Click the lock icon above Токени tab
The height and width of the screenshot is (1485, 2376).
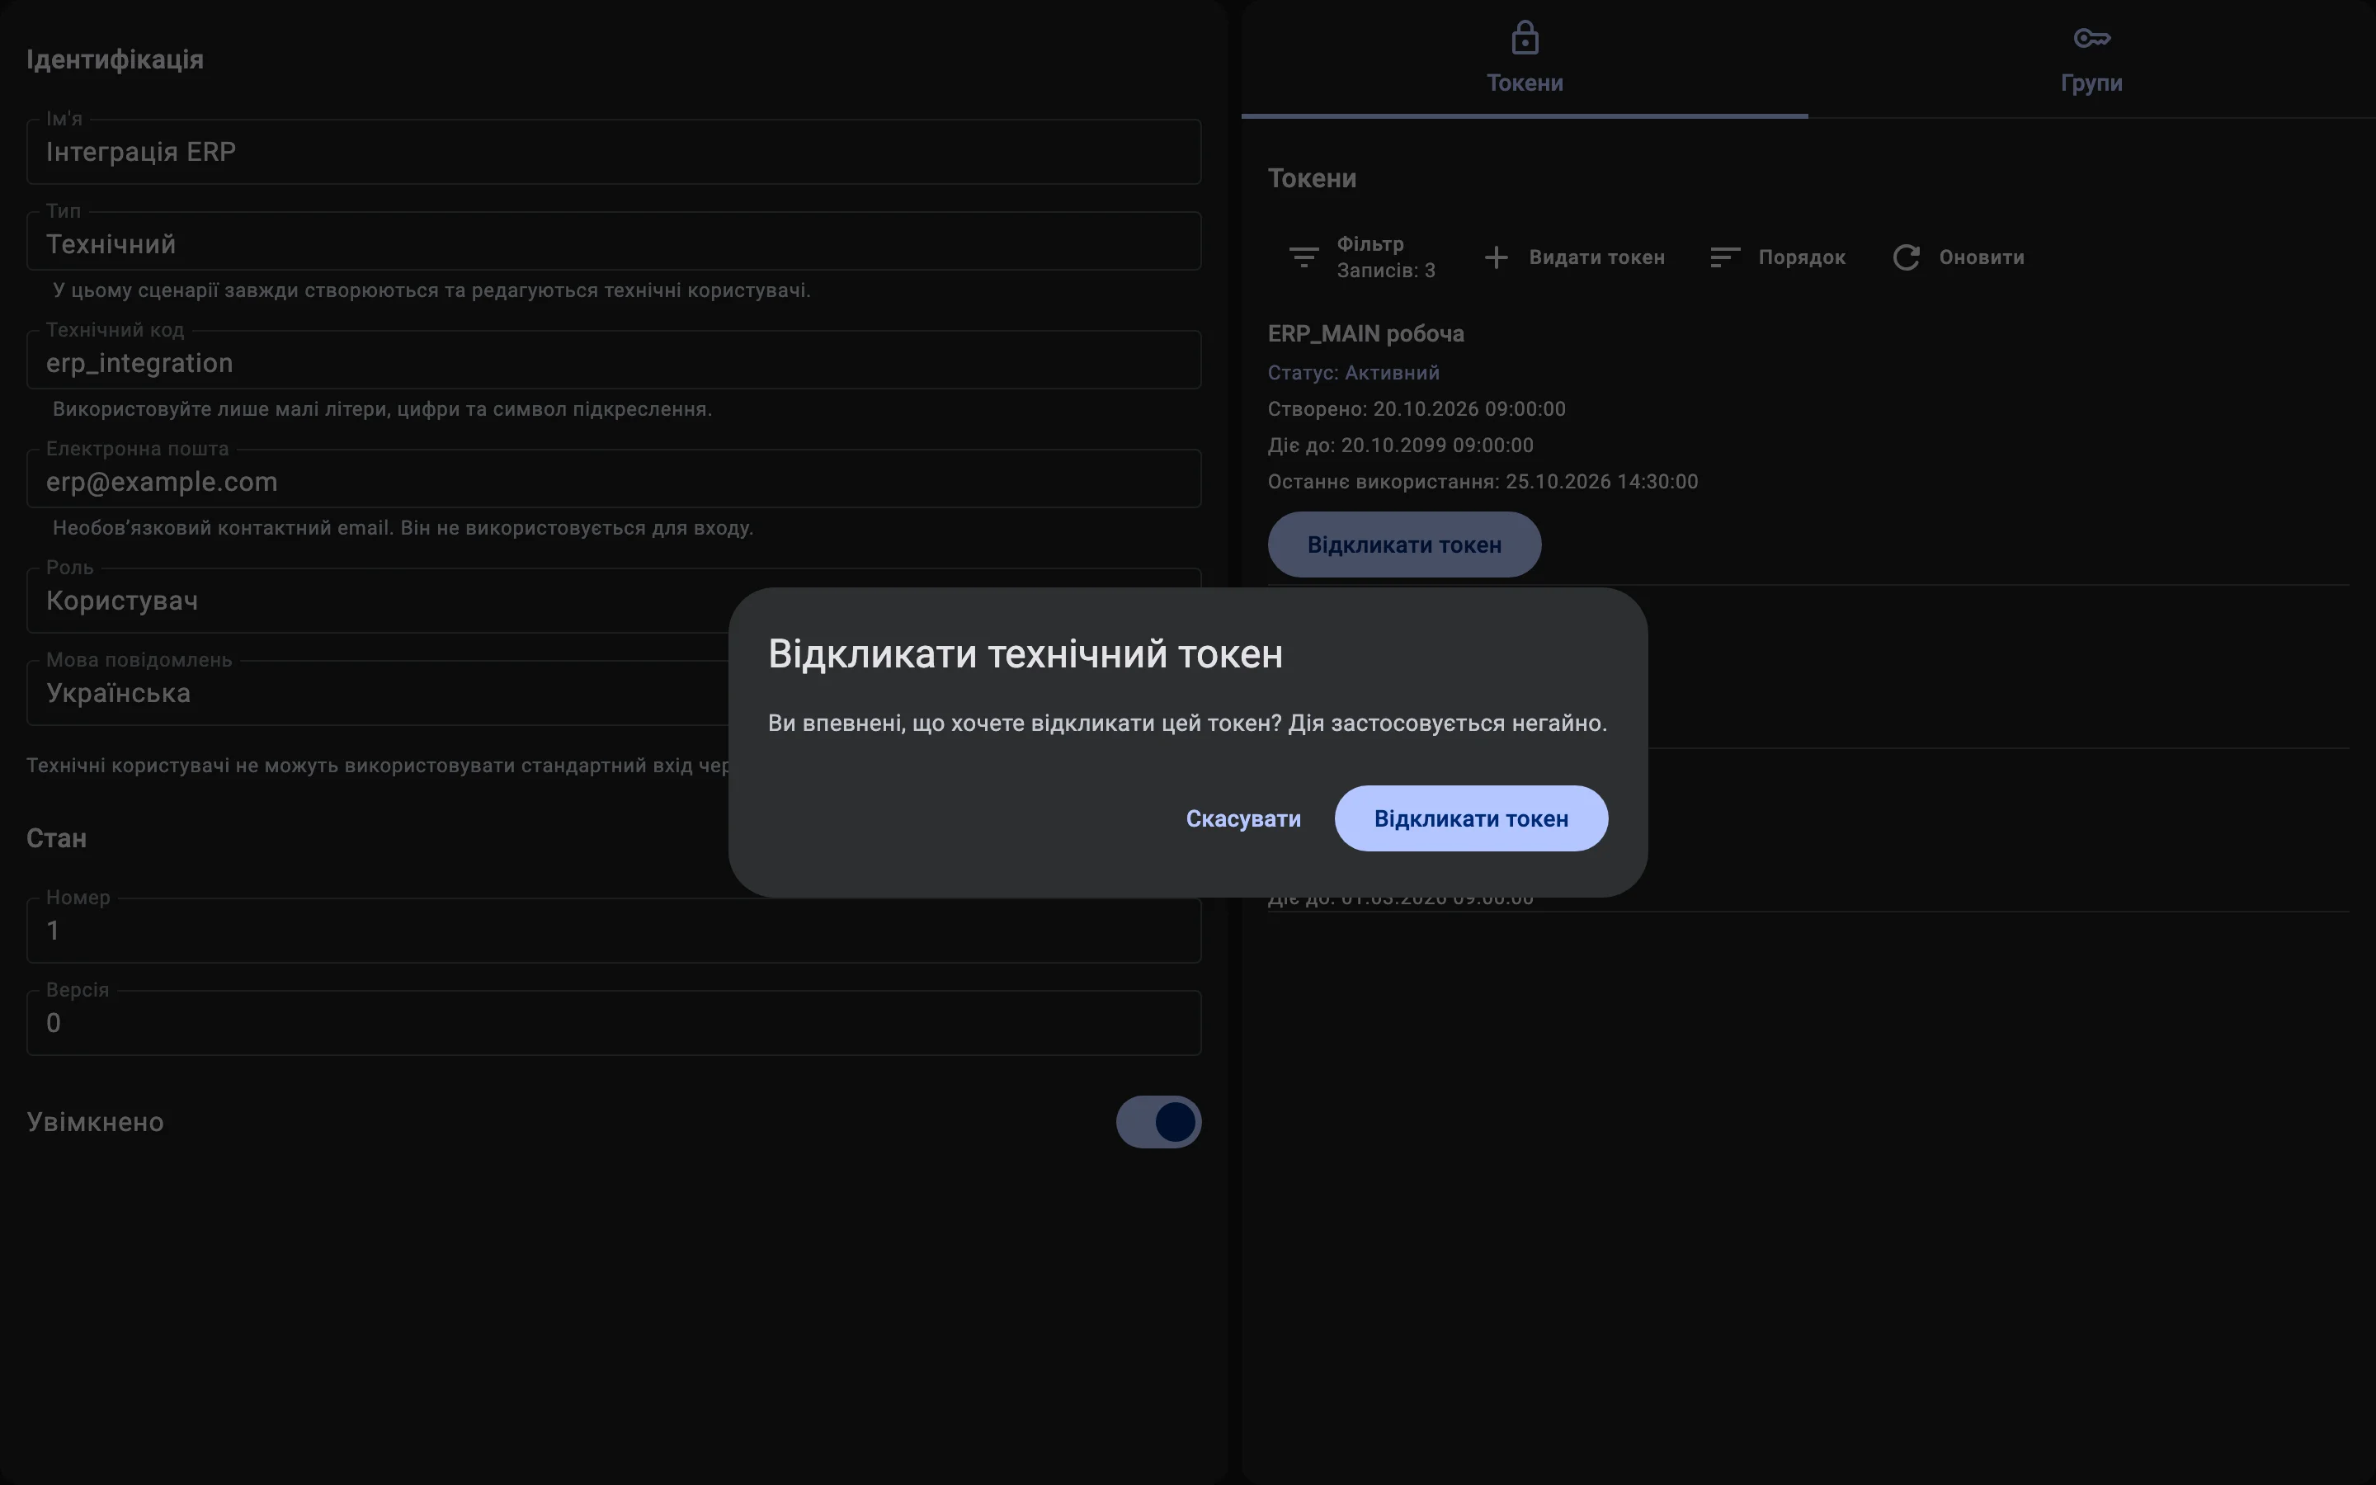coord(1525,37)
